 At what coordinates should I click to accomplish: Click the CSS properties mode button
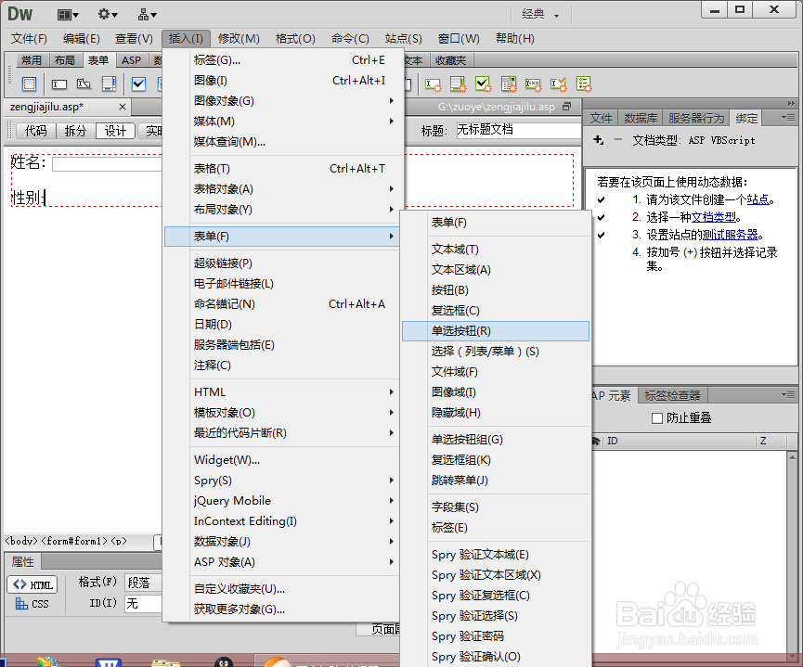click(32, 604)
